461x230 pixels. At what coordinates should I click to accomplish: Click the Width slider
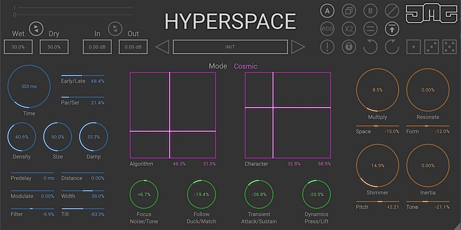tap(83, 190)
